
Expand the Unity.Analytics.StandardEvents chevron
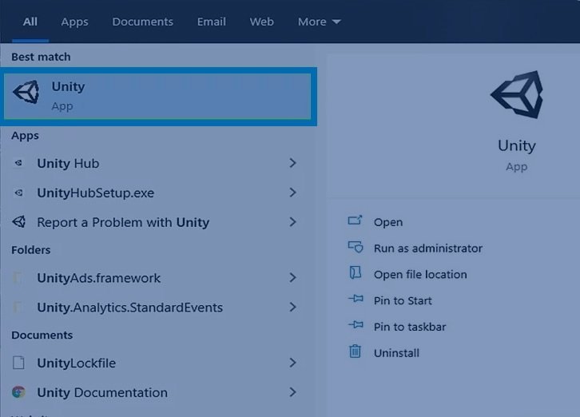point(292,307)
